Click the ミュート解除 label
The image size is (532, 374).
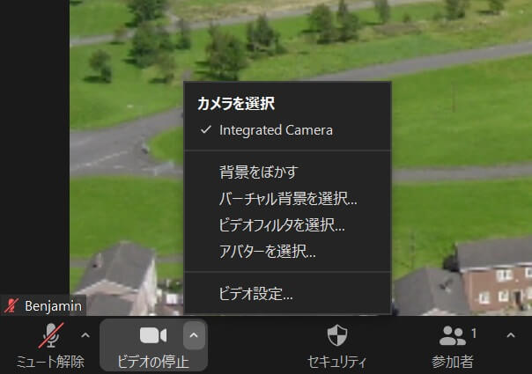click(x=50, y=362)
